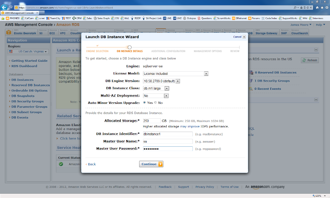Switch to the EC2 service tab
The height and width of the screenshot is (198, 330).
(53, 32)
